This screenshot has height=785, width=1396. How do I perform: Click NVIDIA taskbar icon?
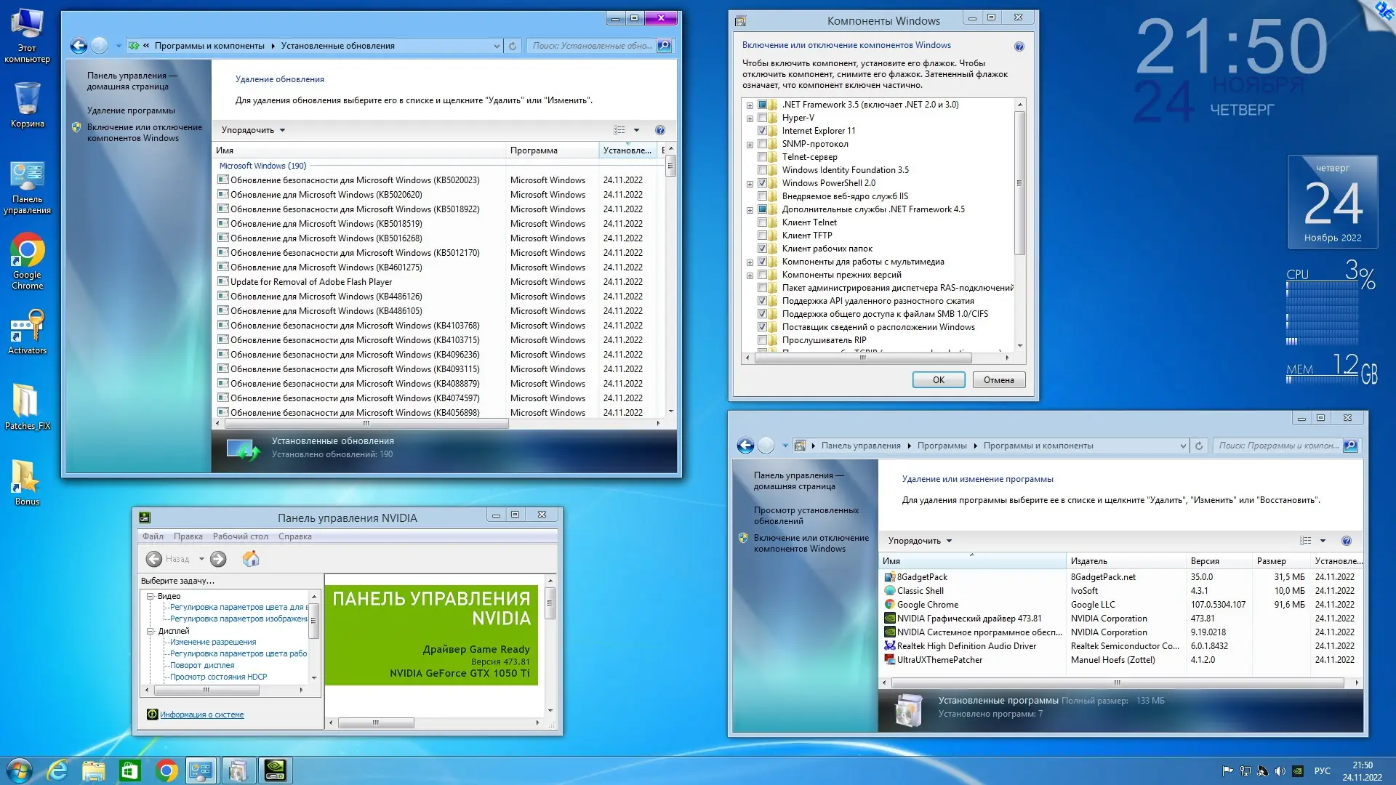tap(275, 770)
